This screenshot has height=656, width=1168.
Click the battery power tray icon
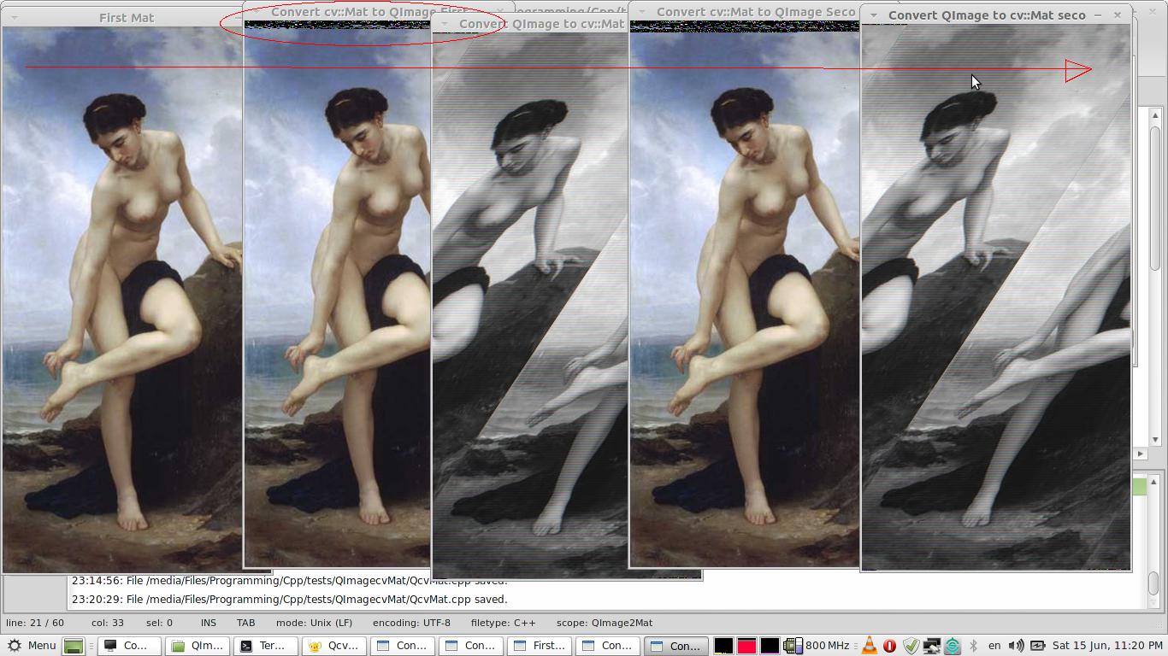point(1037,646)
